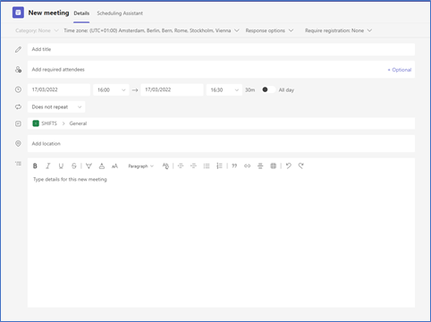Click the meeting details text area

[x=221, y=240]
